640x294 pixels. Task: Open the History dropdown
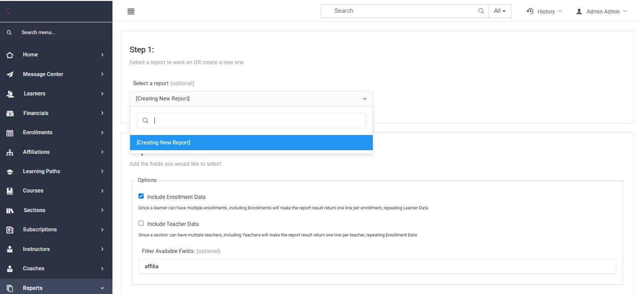pos(544,12)
